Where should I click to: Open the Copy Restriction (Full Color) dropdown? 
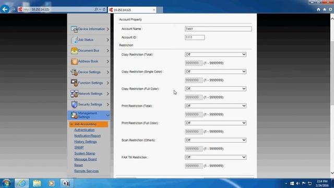point(216,89)
